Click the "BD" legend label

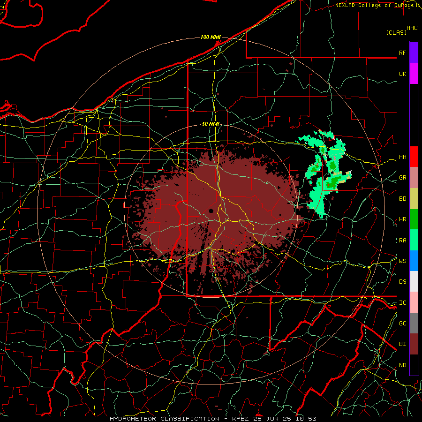click(x=402, y=199)
